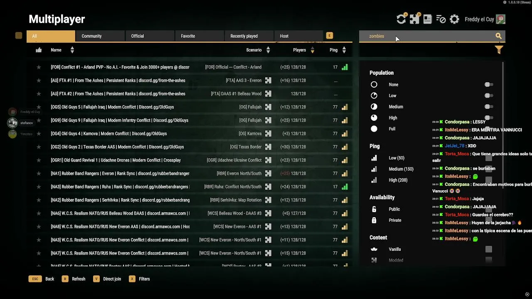
Task: Favorite star for [OG4] Old Guys 4 Karnova
Action: point(39,134)
